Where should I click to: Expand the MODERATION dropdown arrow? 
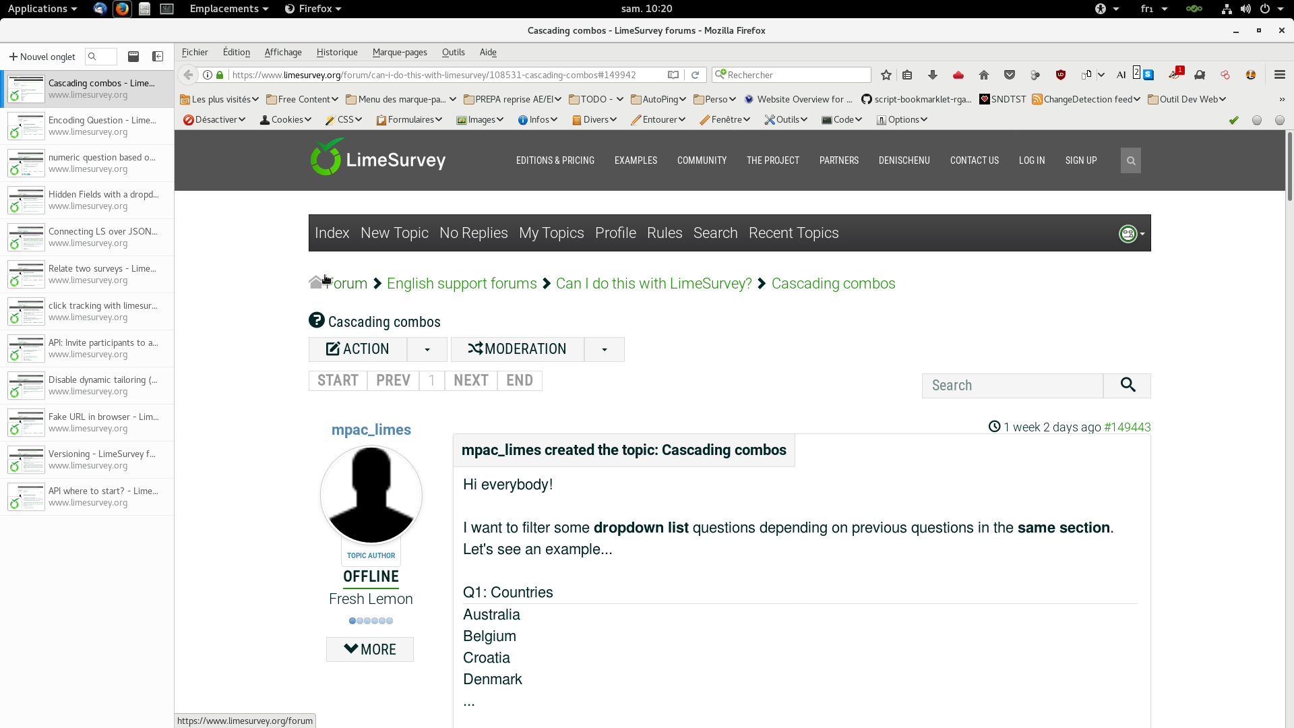click(x=605, y=349)
